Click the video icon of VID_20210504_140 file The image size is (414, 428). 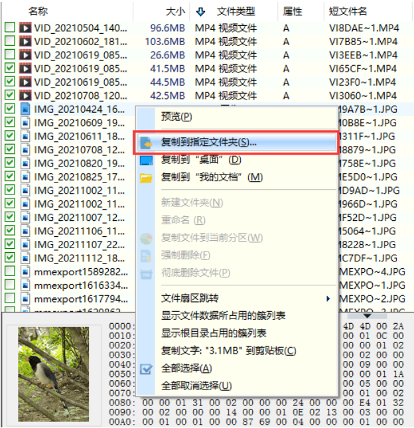pos(25,28)
